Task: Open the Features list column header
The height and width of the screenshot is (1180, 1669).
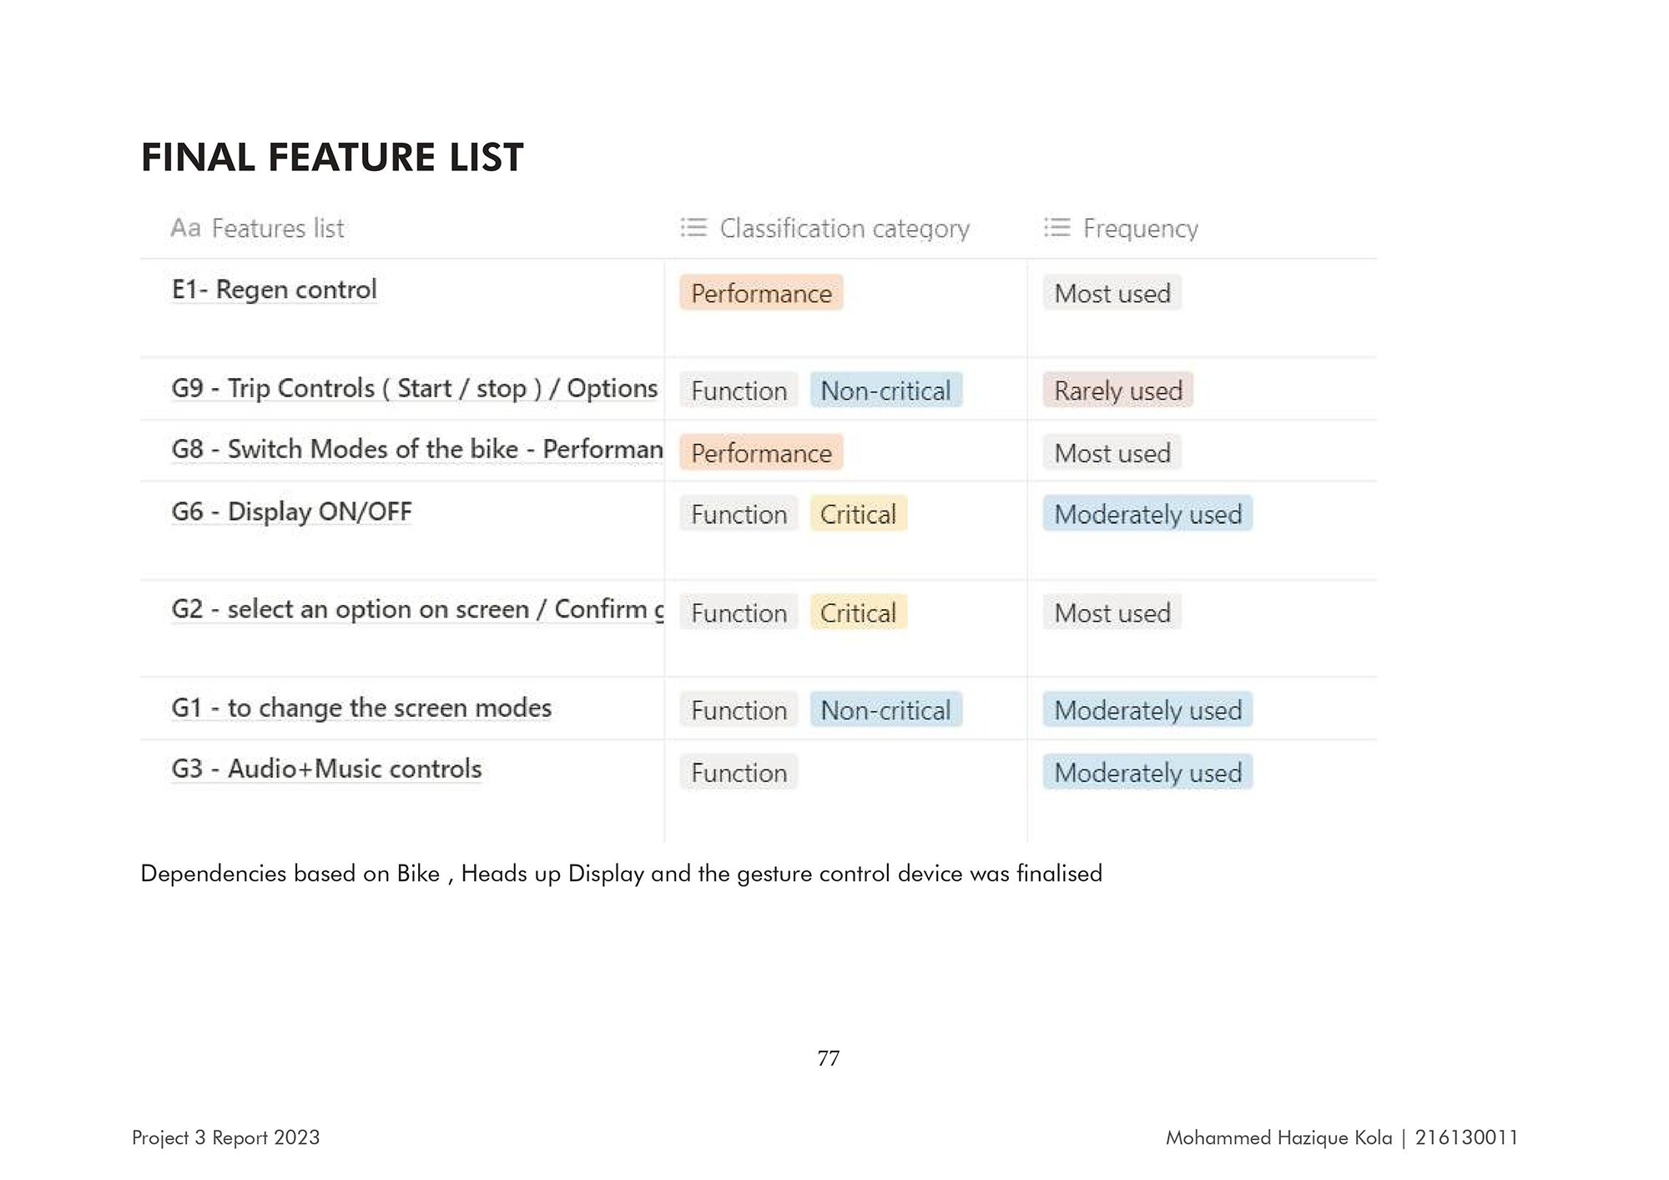Action: pos(257,228)
